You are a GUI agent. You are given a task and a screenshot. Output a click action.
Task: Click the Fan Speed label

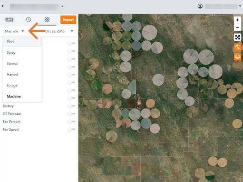11,130
